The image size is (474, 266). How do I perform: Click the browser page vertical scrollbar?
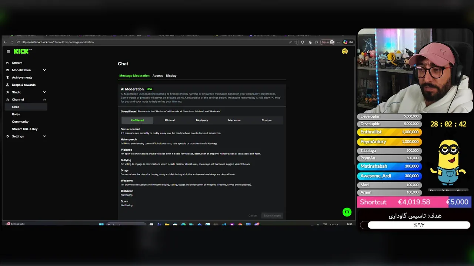[x=354, y=111]
